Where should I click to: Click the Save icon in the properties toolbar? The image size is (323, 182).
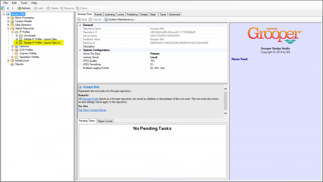click(79, 19)
